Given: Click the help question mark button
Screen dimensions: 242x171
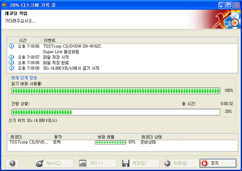Looking at the screenshot, I should (x=12, y=163).
